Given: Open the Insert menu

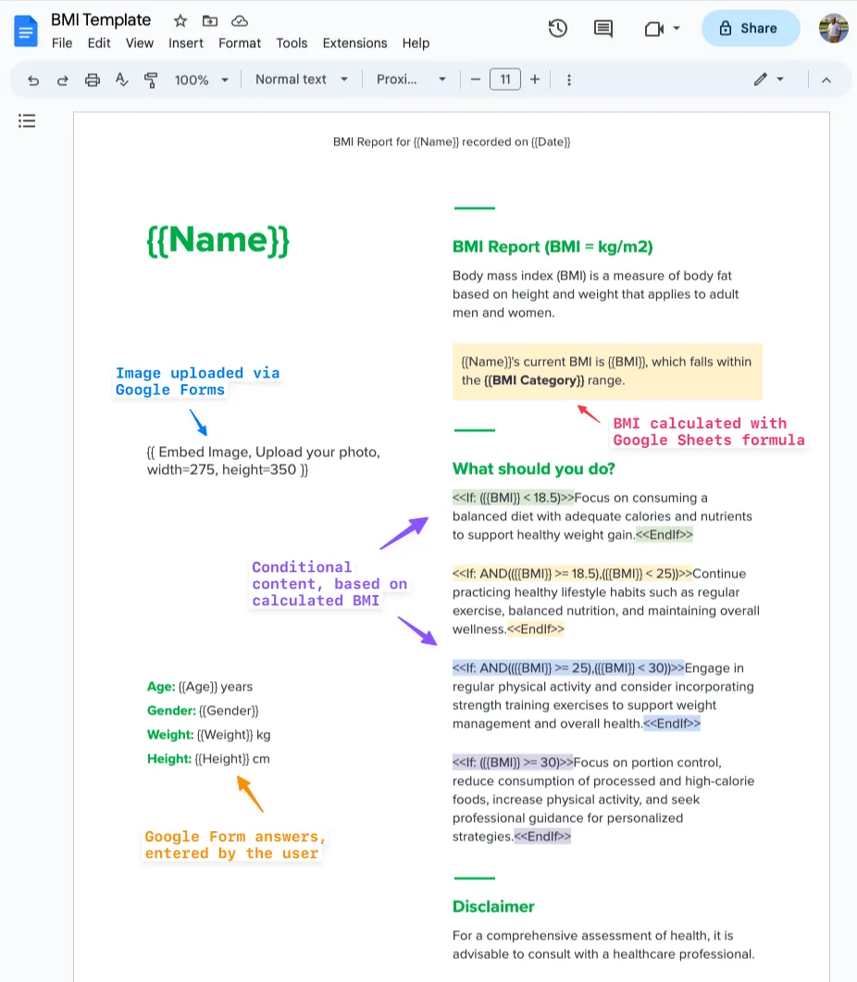Looking at the screenshot, I should point(186,43).
